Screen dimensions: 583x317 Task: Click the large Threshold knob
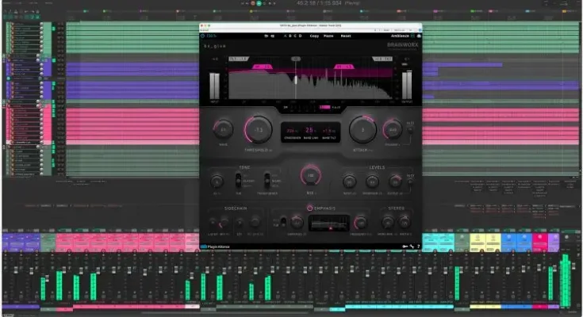pos(258,129)
